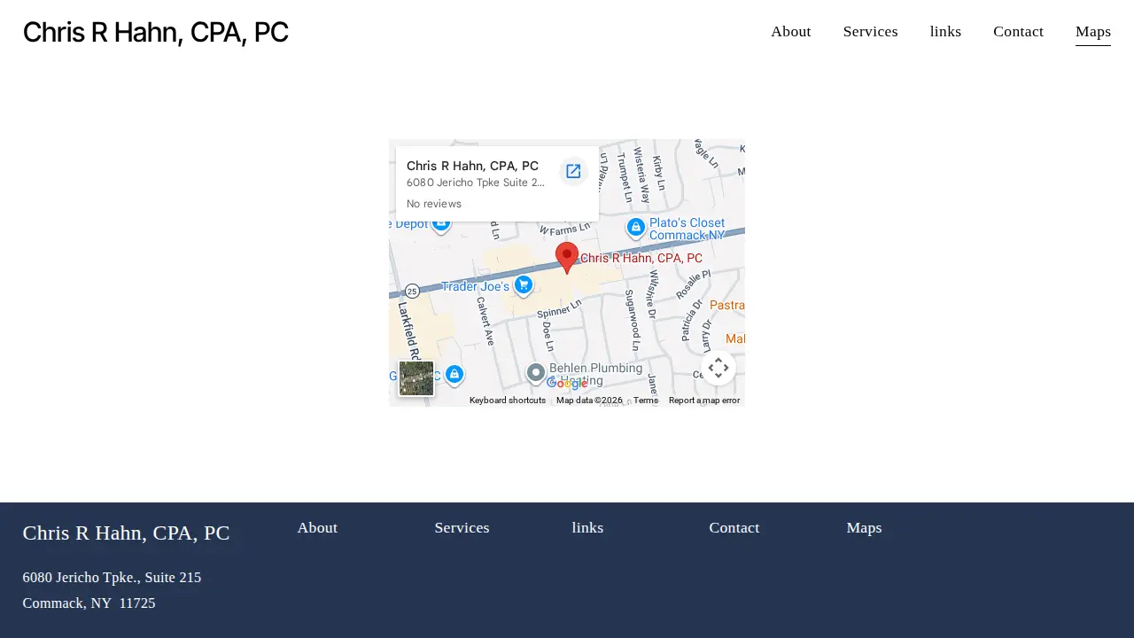Viewport: 1134px width, 638px height.
Task: Open Keyboard shortcuts on the map
Action: tap(508, 401)
